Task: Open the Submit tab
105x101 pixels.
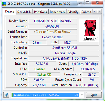Action: click(x=86, y=12)
